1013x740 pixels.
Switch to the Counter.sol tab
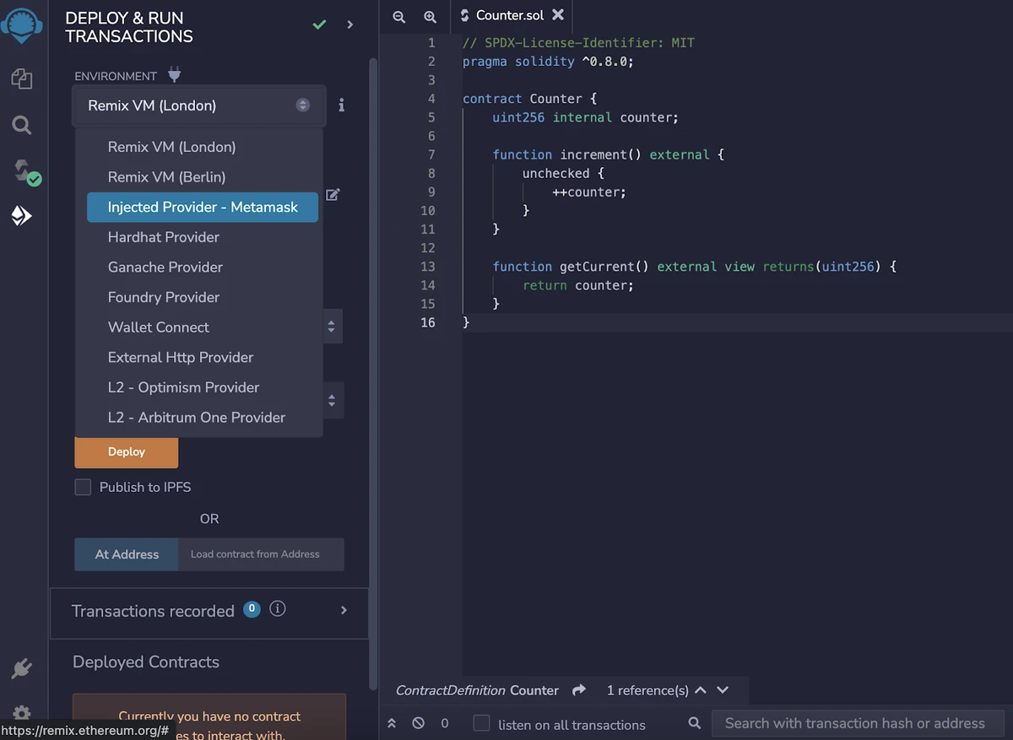[x=510, y=15]
